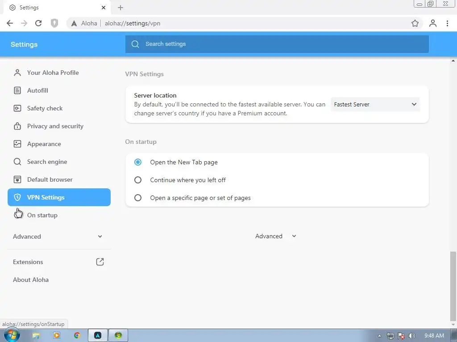Close the Settings tab
This screenshot has height=342, width=457.
click(104, 8)
